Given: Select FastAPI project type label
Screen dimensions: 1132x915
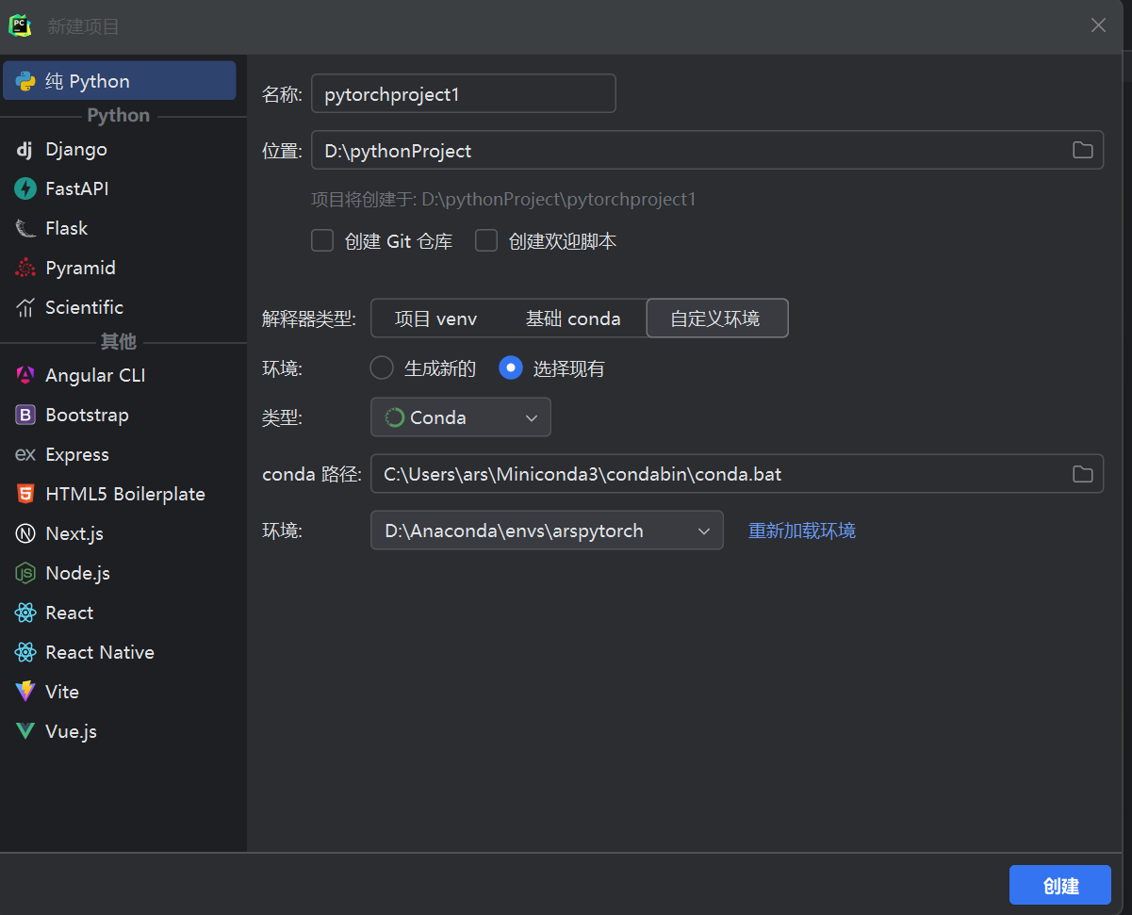Looking at the screenshot, I should click(77, 188).
